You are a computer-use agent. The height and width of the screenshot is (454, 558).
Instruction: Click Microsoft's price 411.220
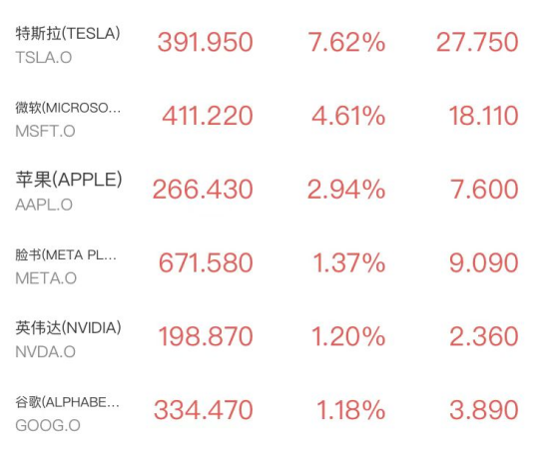tap(208, 116)
